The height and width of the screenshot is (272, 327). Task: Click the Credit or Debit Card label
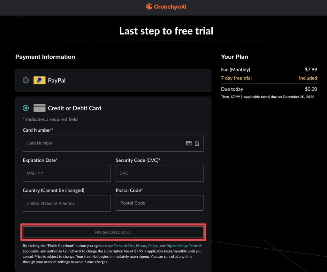(x=74, y=108)
